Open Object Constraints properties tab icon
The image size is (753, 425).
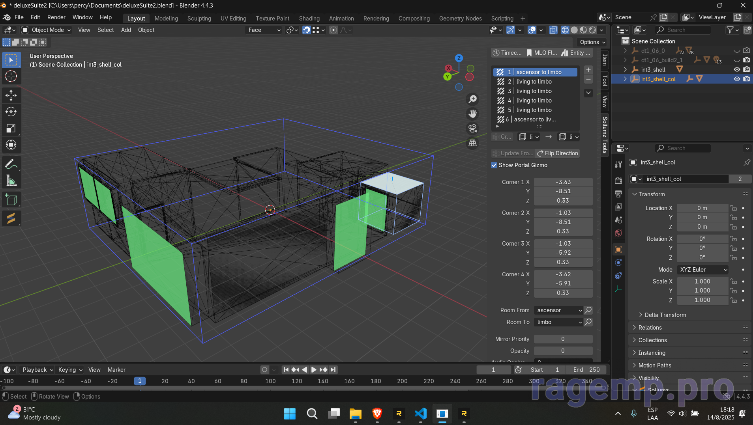click(x=618, y=276)
